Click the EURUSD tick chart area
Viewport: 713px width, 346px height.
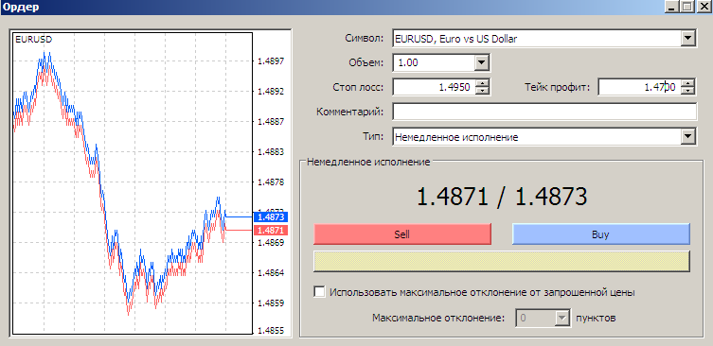click(x=132, y=183)
